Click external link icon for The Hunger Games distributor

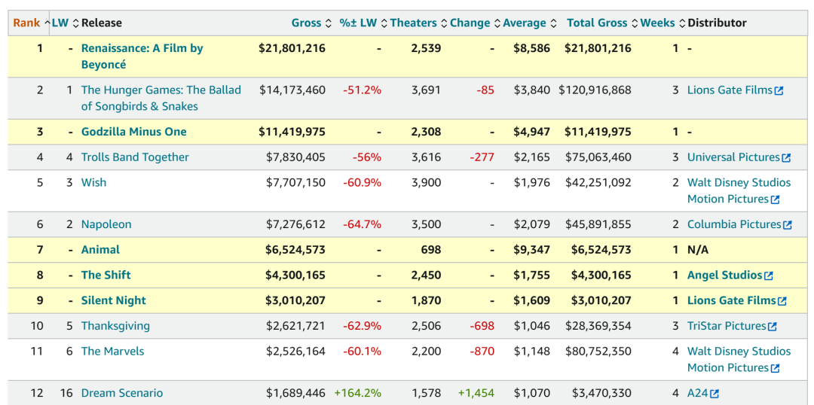click(779, 91)
